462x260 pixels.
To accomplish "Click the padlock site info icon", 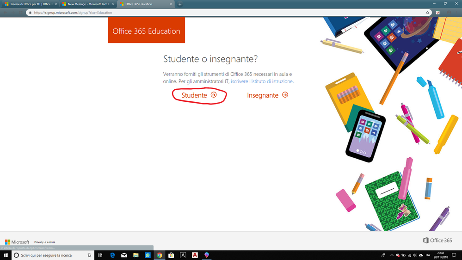I will coord(30,12).
